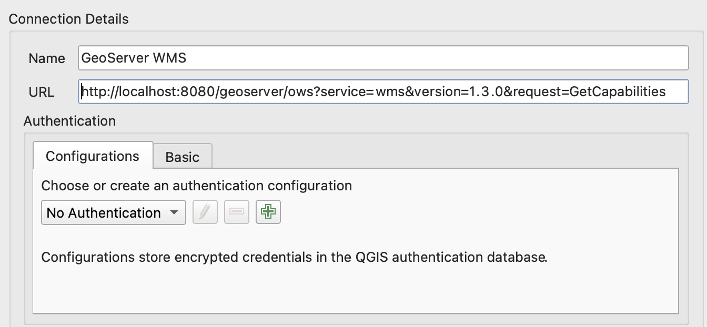Click the add authentication configuration plus icon
Screen dimensions: 707x327
(268, 212)
